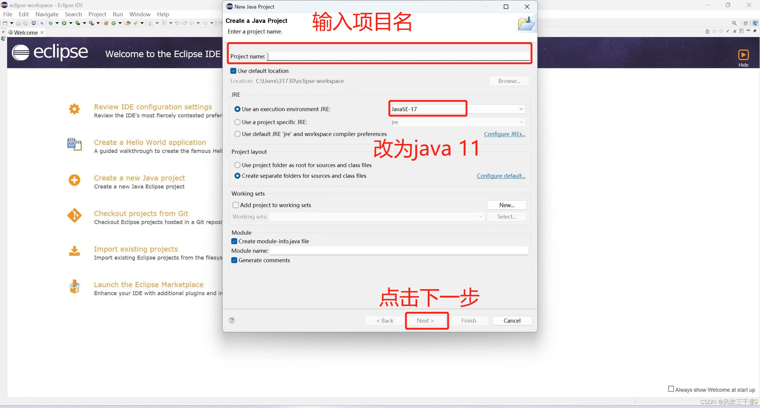Open the Navigate menu
This screenshot has height=408, width=760.
pos(47,14)
